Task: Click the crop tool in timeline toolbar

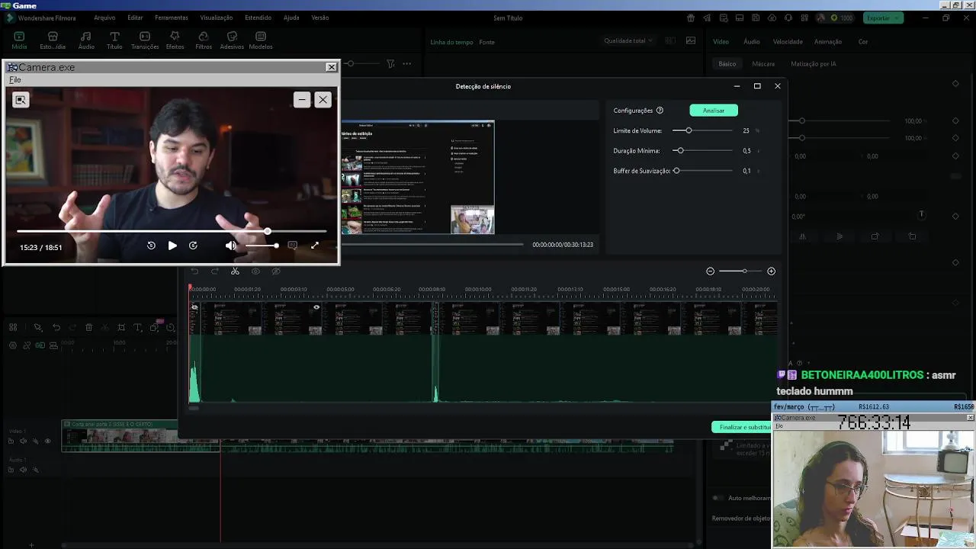Action: 121,327
